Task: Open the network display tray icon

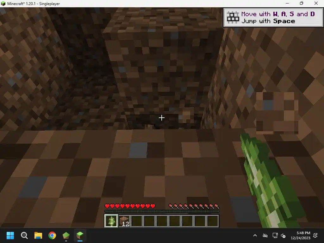Action: (275, 235)
